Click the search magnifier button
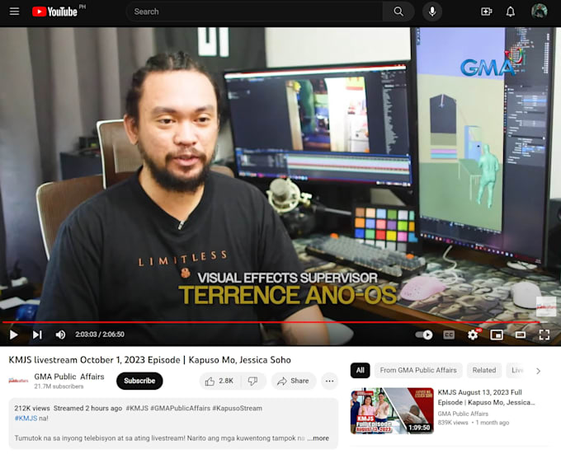This screenshot has width=561, height=454. pyautogui.click(x=398, y=12)
